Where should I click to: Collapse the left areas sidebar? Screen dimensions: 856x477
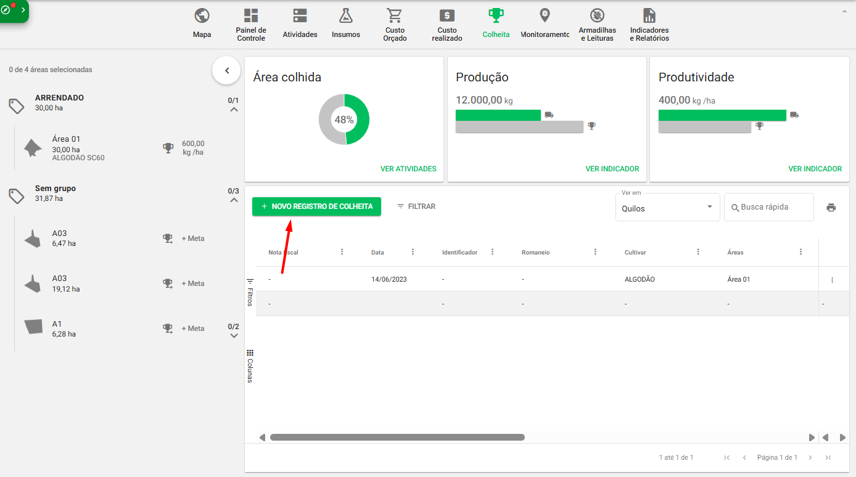pos(227,71)
